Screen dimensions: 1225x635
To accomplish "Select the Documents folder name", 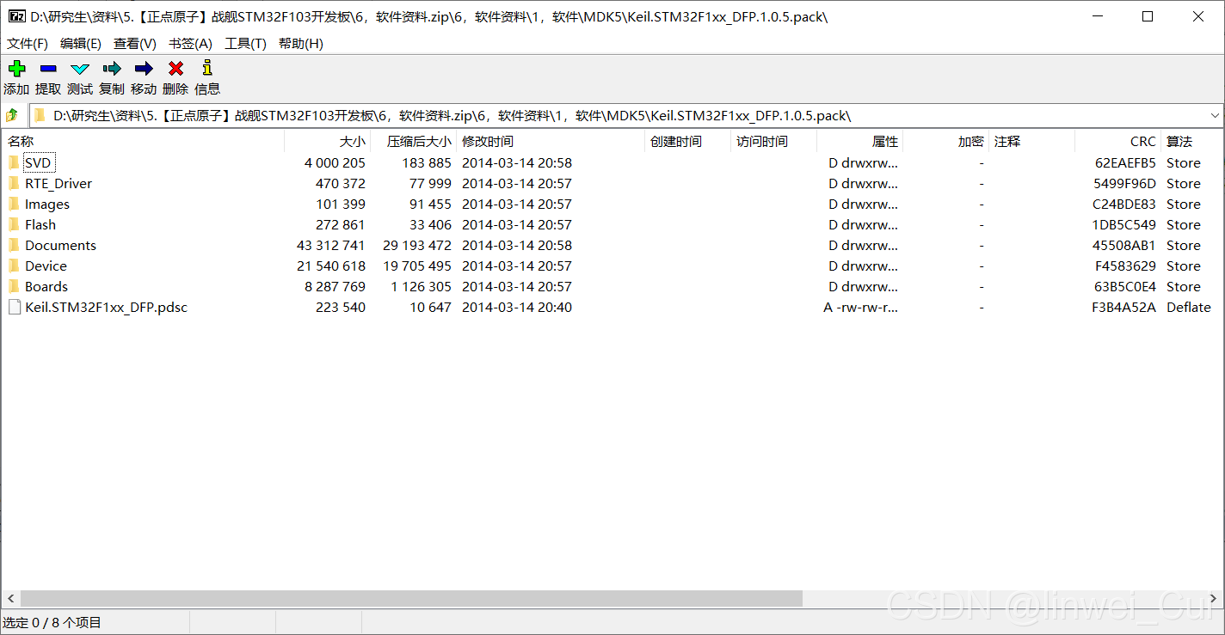I will [x=60, y=245].
